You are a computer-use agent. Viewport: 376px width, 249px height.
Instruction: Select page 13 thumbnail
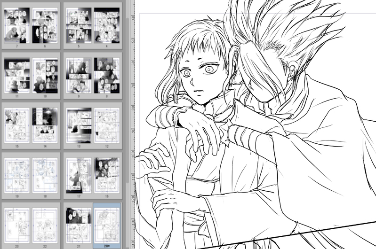pos(79,125)
